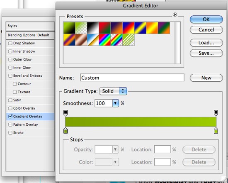Screen dimensions: 228x183
Task: Open the Color stop dropdown arrow
Action: (116, 162)
